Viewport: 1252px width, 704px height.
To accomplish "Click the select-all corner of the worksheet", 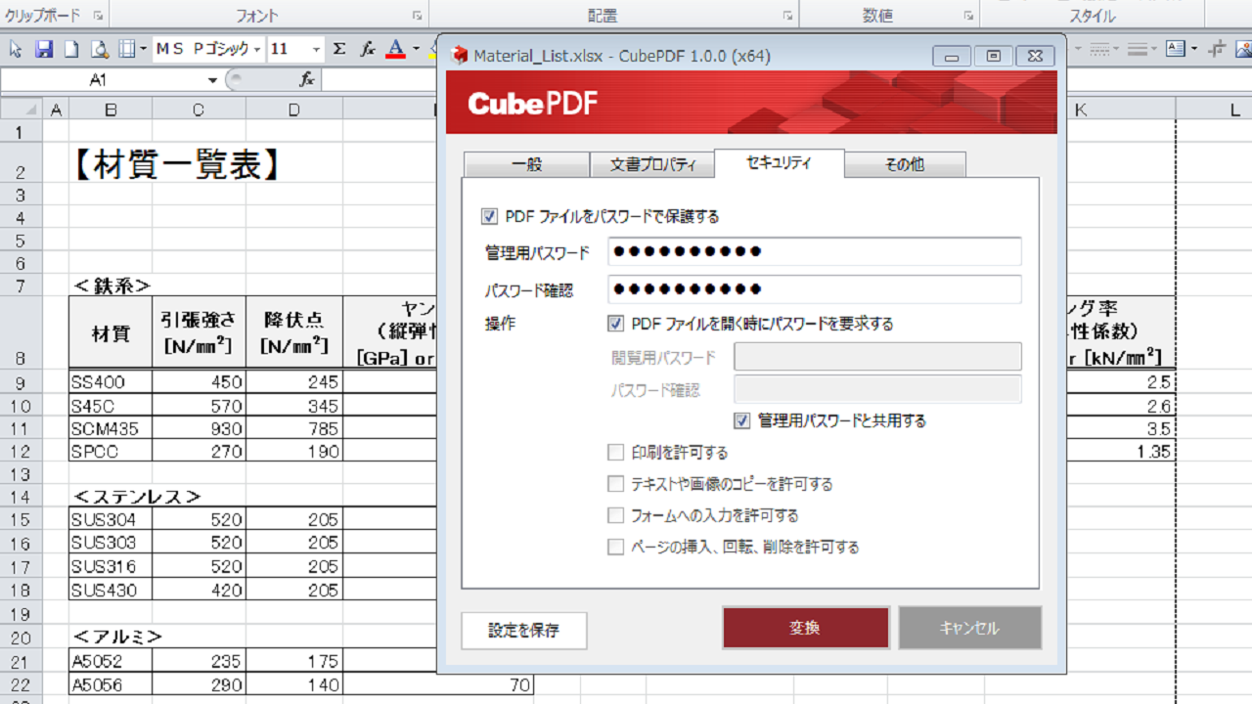I will click(22, 110).
